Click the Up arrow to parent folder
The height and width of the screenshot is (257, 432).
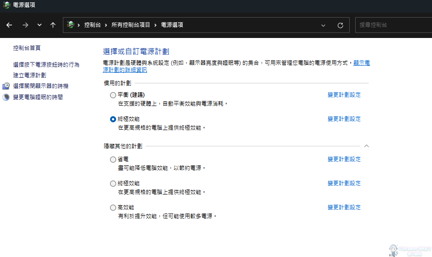tap(53, 25)
